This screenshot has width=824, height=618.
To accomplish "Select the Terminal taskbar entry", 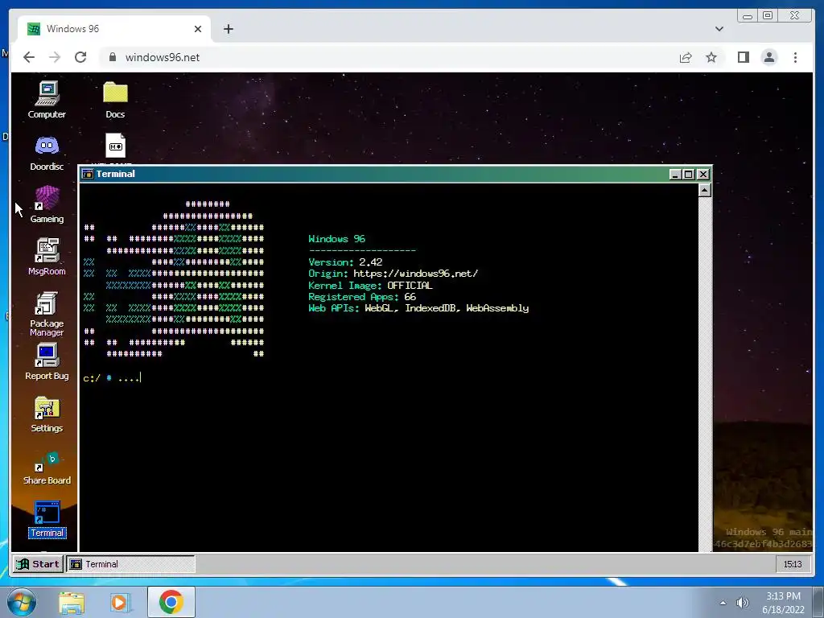I will tap(130, 564).
